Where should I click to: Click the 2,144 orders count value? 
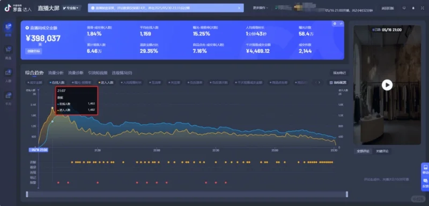click(305, 51)
